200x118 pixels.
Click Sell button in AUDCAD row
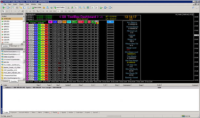[46, 25]
